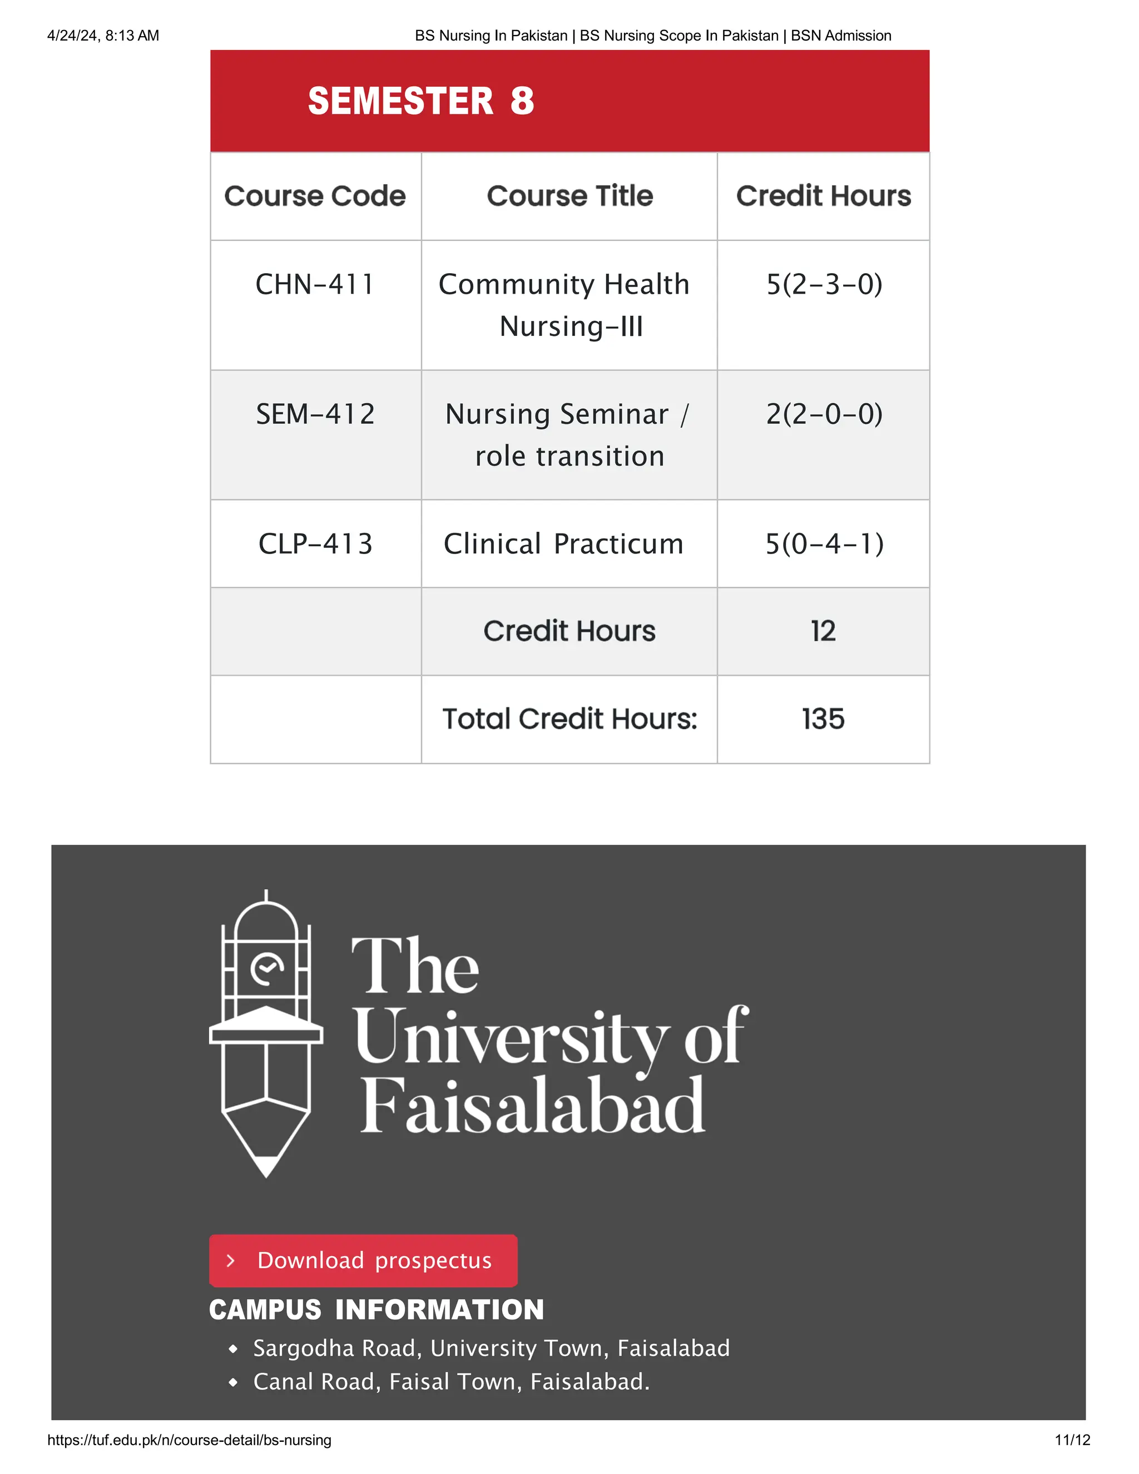This screenshot has height=1474, width=1139.
Task: Click the University of Faisalabad tower logo
Action: click(266, 1034)
